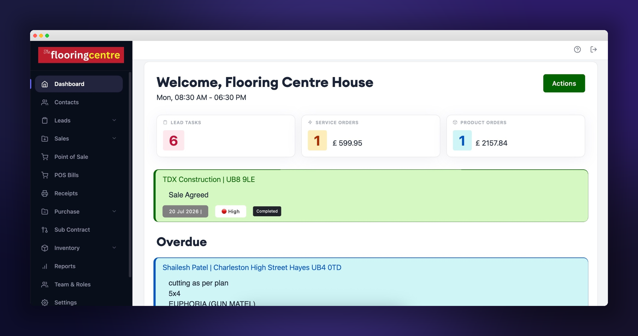Click the '5x4' task line
Viewport: 638px width, 336px height.
(x=175, y=294)
